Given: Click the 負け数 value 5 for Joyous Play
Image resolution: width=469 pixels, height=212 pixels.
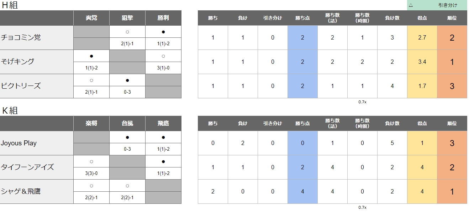Looking at the screenshot, I should [392, 143].
